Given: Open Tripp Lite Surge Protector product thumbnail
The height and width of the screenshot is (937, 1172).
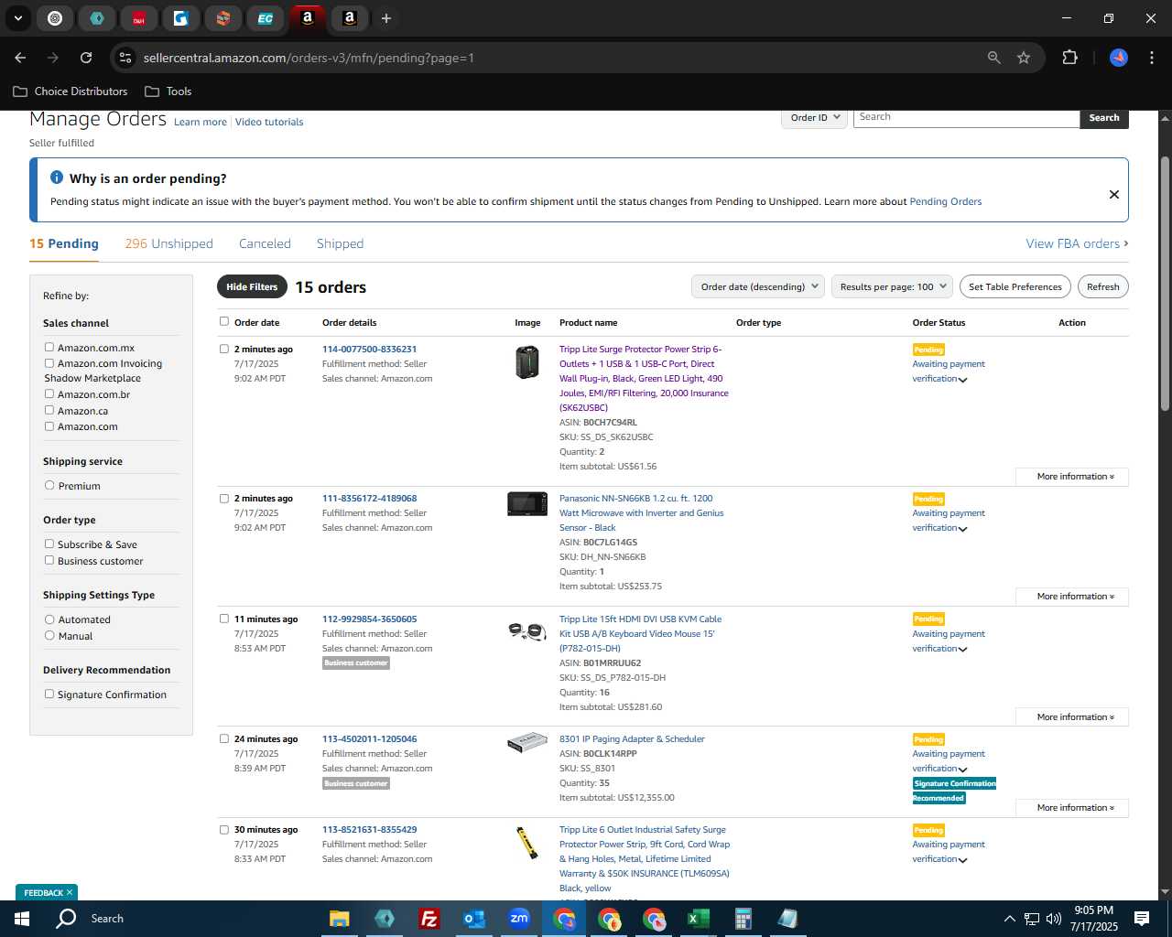Looking at the screenshot, I should coord(527,363).
